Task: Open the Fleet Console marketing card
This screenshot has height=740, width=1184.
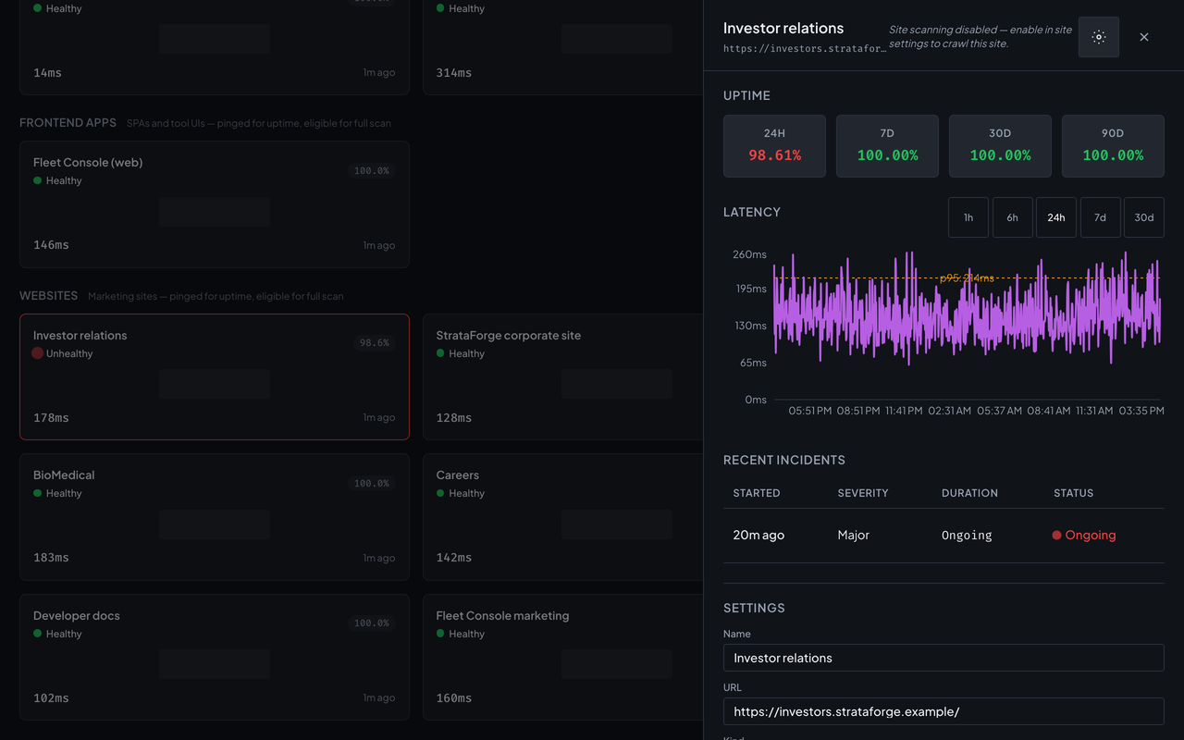Action: point(563,657)
